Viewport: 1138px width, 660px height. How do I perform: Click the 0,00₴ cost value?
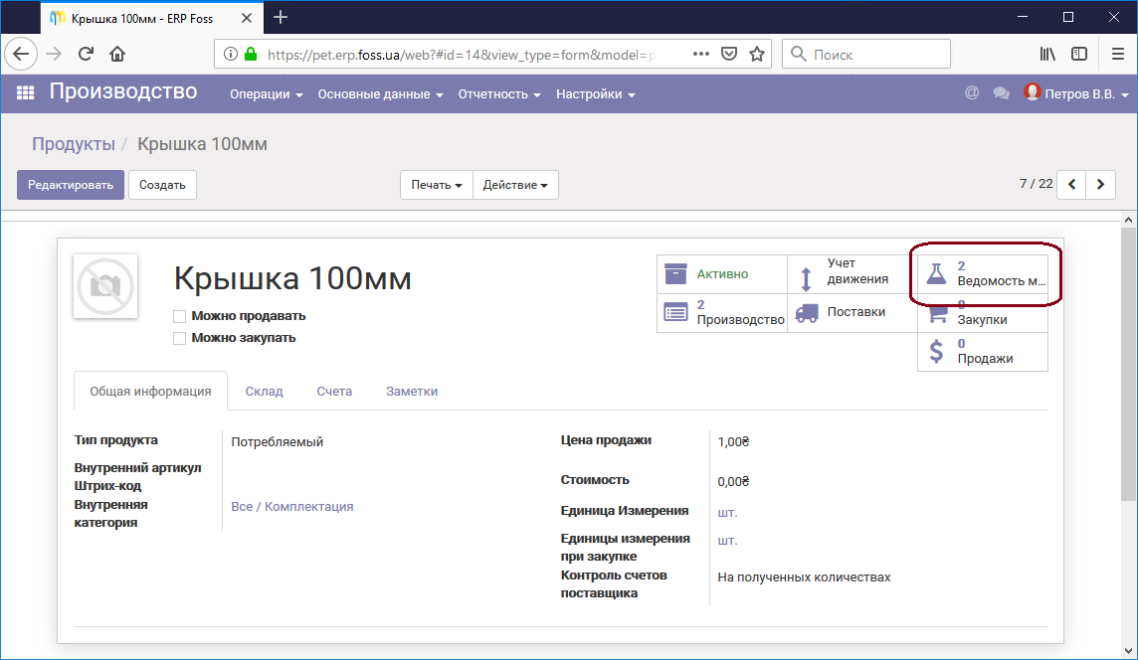coord(733,482)
